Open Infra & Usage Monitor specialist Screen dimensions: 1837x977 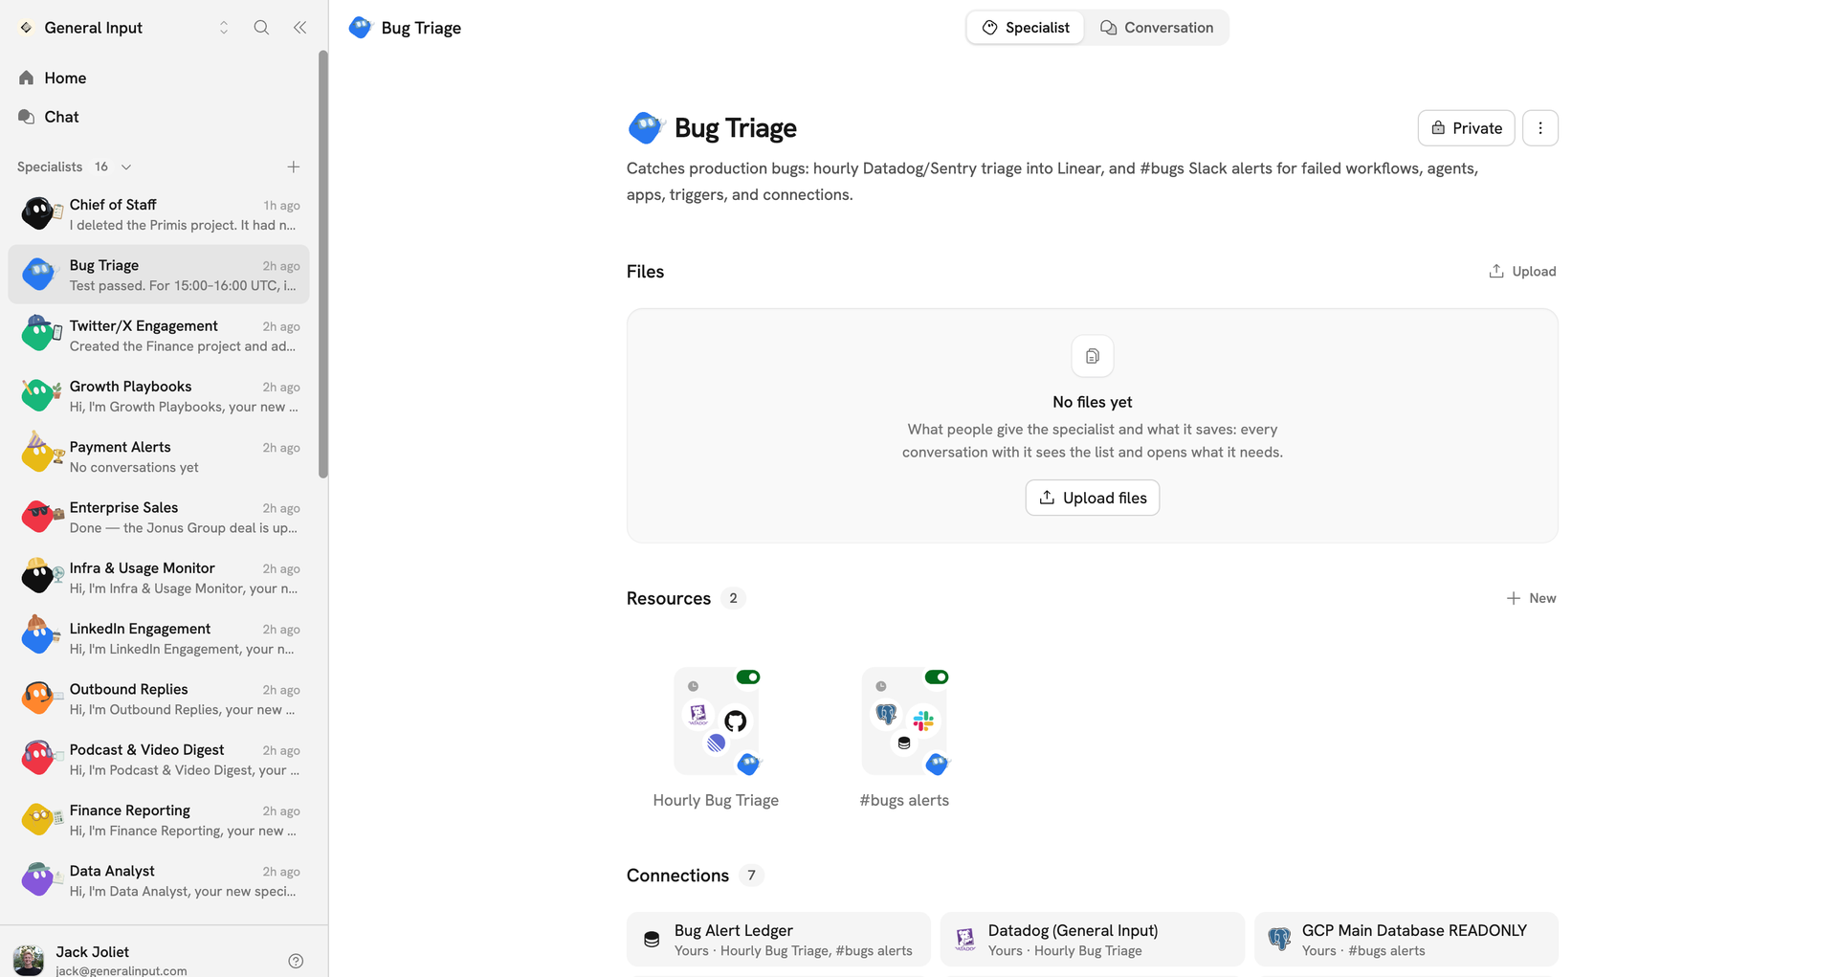[159, 578]
